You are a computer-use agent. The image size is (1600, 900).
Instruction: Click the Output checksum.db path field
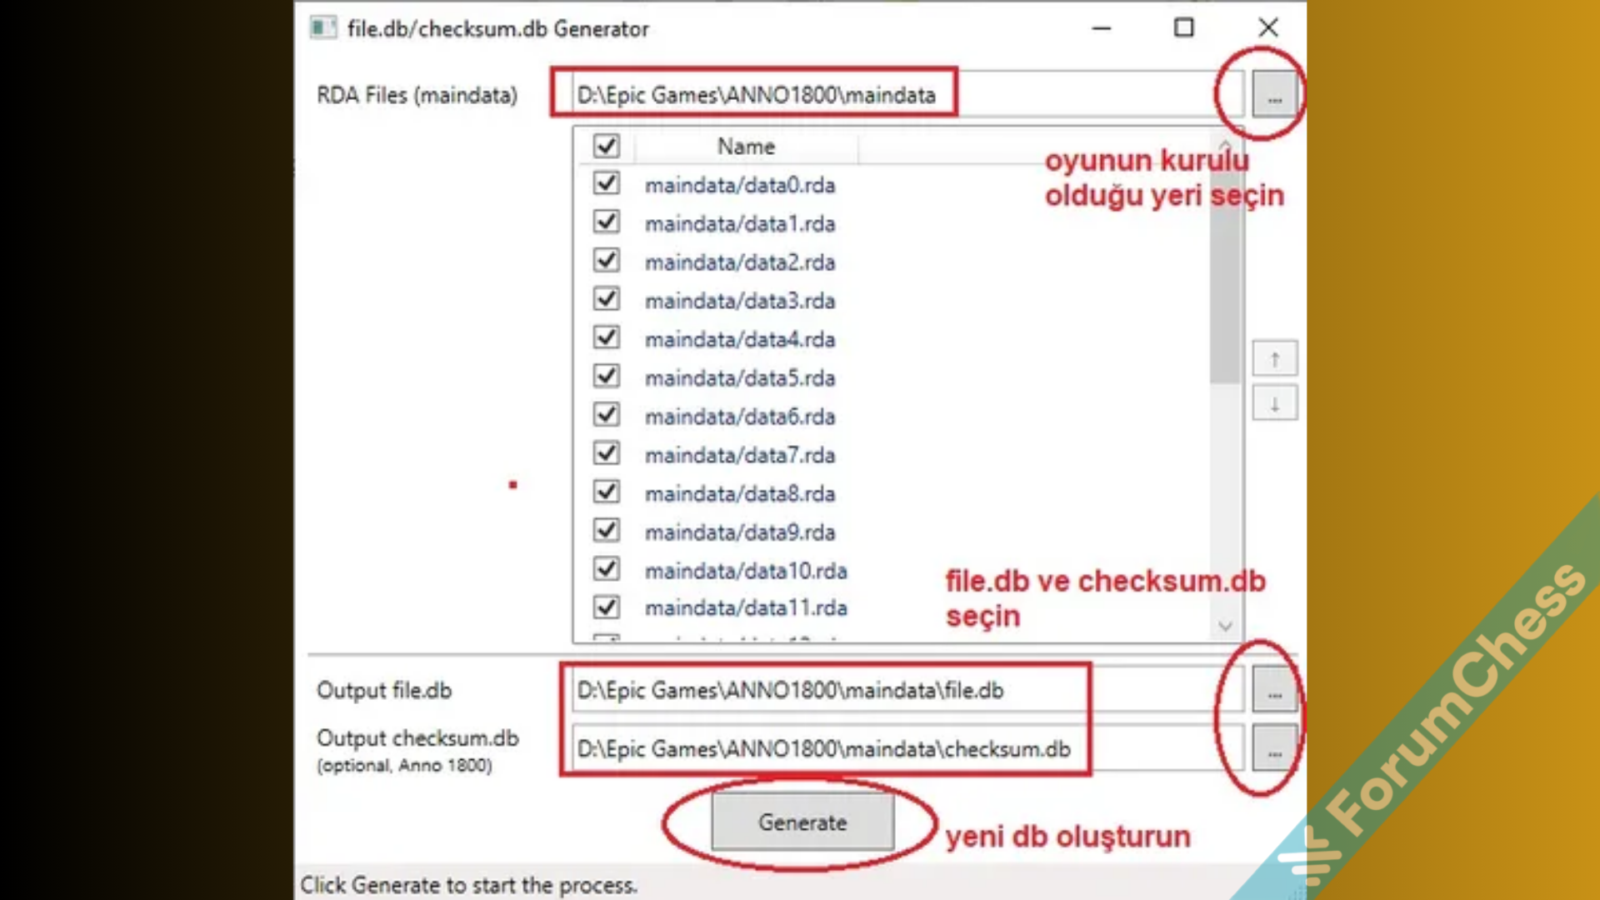tap(907, 748)
